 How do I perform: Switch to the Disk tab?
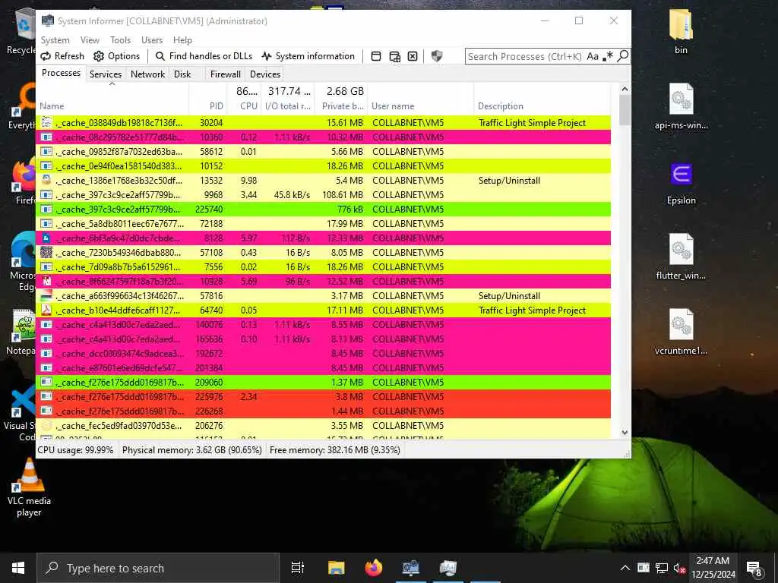(182, 74)
